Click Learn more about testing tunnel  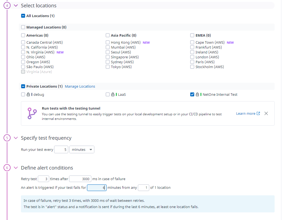point(246,114)
